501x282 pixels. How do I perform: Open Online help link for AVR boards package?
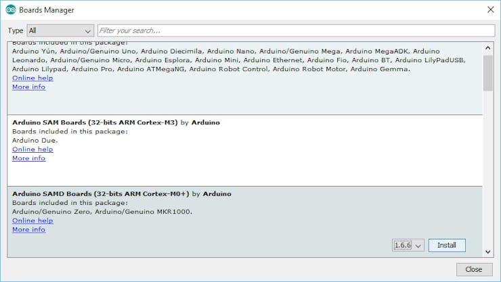point(32,78)
